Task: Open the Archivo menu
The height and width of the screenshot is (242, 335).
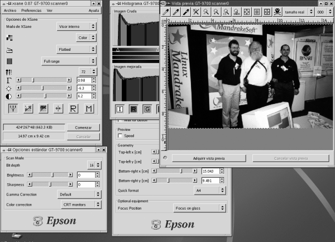Action: click(10, 11)
